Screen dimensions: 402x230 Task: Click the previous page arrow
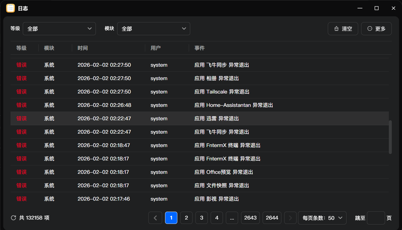[155, 218]
